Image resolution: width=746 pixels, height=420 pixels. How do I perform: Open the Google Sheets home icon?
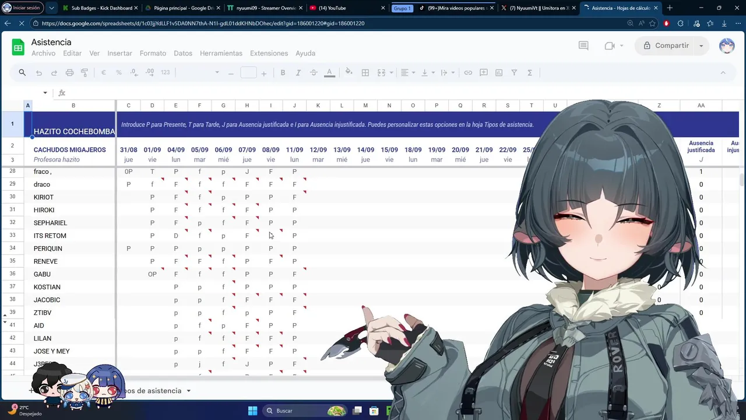click(18, 47)
